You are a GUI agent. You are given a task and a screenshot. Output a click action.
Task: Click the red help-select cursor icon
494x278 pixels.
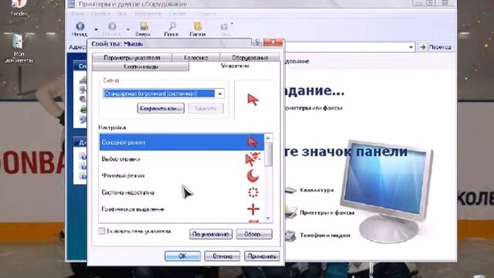tap(252, 159)
